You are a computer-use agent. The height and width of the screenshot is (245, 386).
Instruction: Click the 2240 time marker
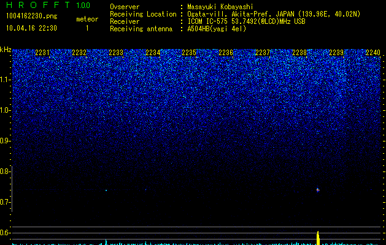pyautogui.click(x=373, y=53)
